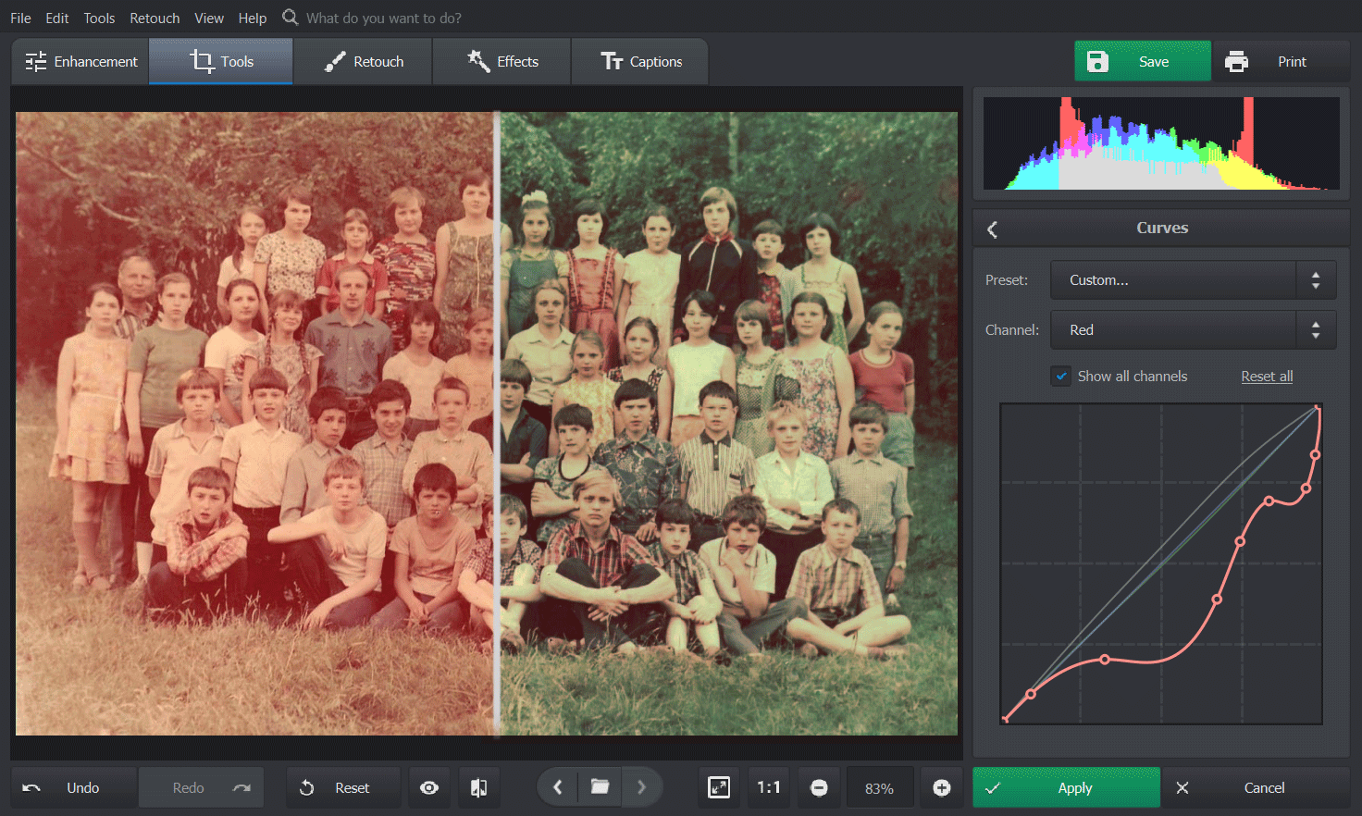Open the folder browse icon
The height and width of the screenshot is (816, 1362).
pos(600,787)
